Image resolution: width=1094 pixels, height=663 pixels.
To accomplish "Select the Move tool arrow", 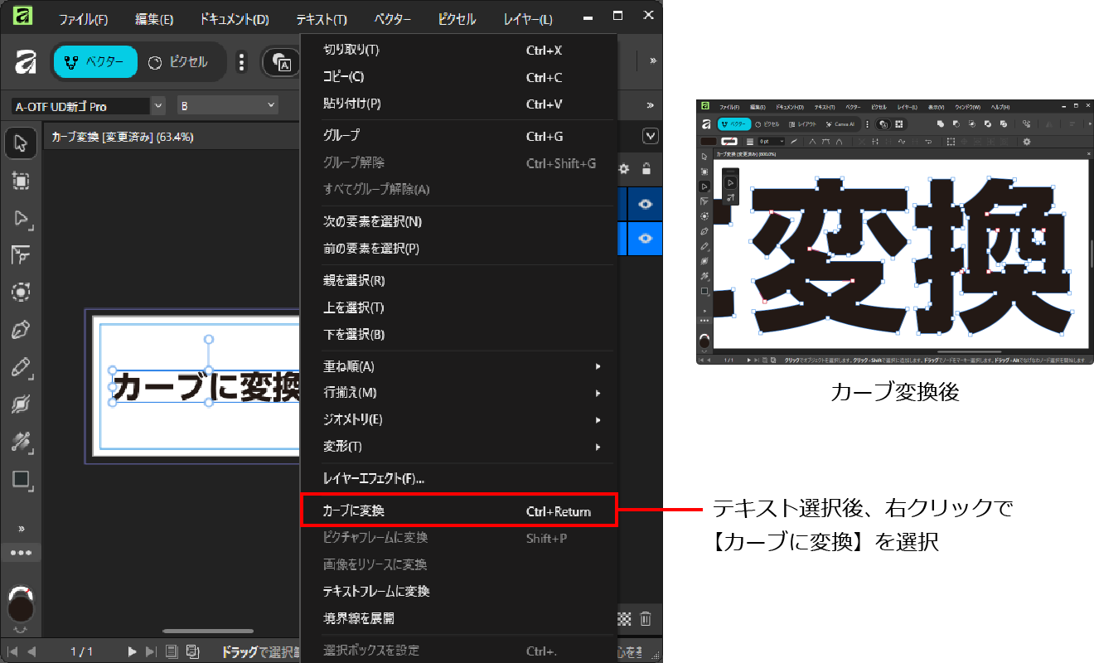I will pos(21,143).
